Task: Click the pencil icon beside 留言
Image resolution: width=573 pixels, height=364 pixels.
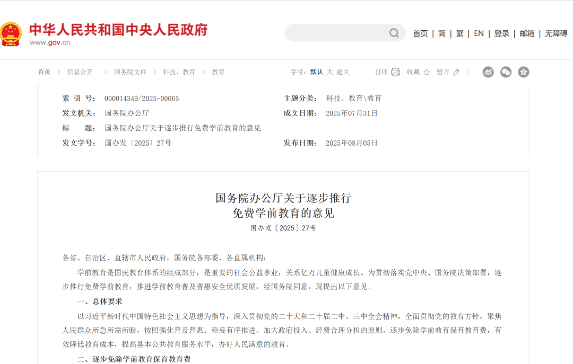Action: tap(456, 72)
